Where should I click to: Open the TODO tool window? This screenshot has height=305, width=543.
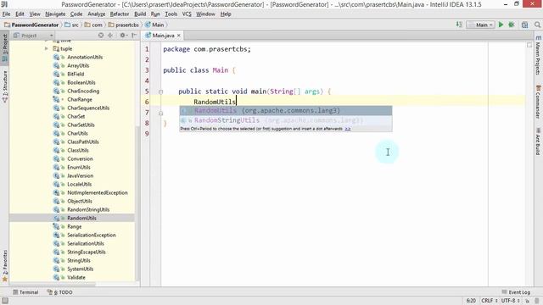[59, 292]
